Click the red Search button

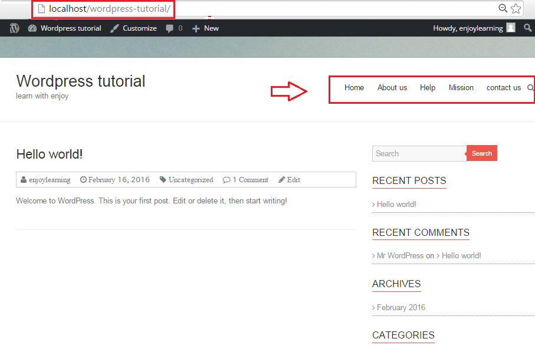(482, 153)
